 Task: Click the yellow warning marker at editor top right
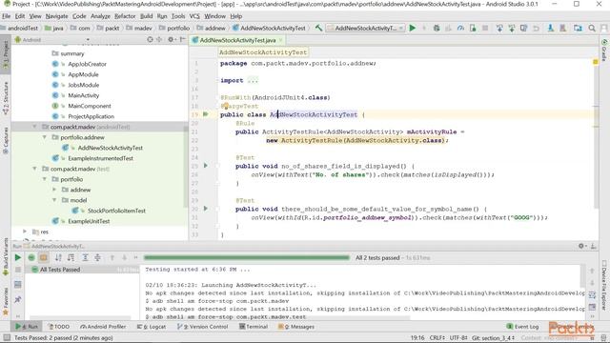[x=595, y=62]
